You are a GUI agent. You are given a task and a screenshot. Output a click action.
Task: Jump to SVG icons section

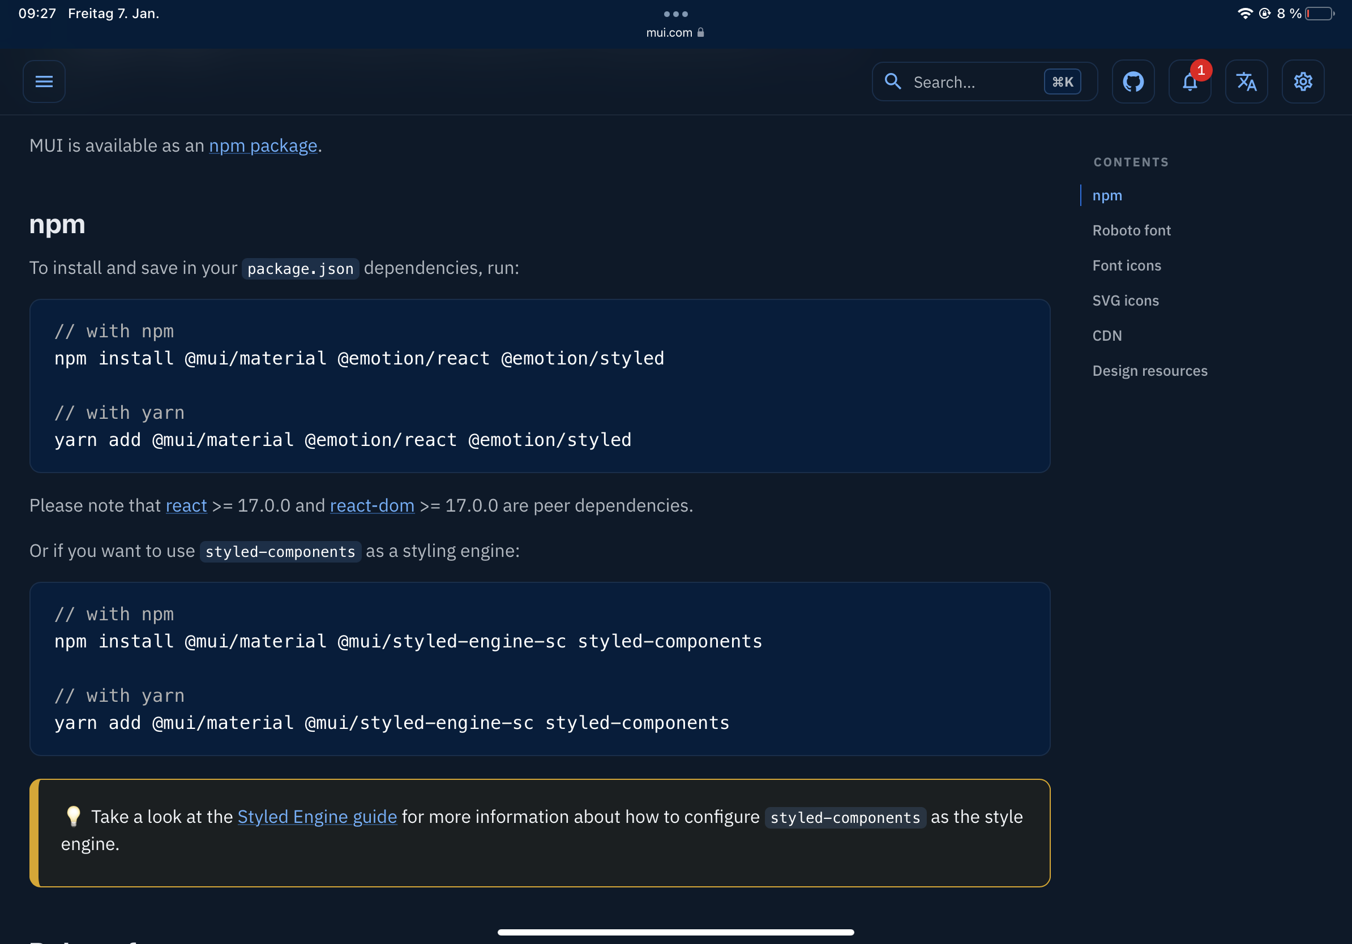coord(1126,301)
